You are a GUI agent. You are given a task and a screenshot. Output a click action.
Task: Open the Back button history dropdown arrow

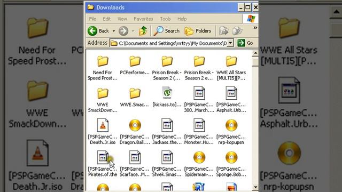(114, 31)
